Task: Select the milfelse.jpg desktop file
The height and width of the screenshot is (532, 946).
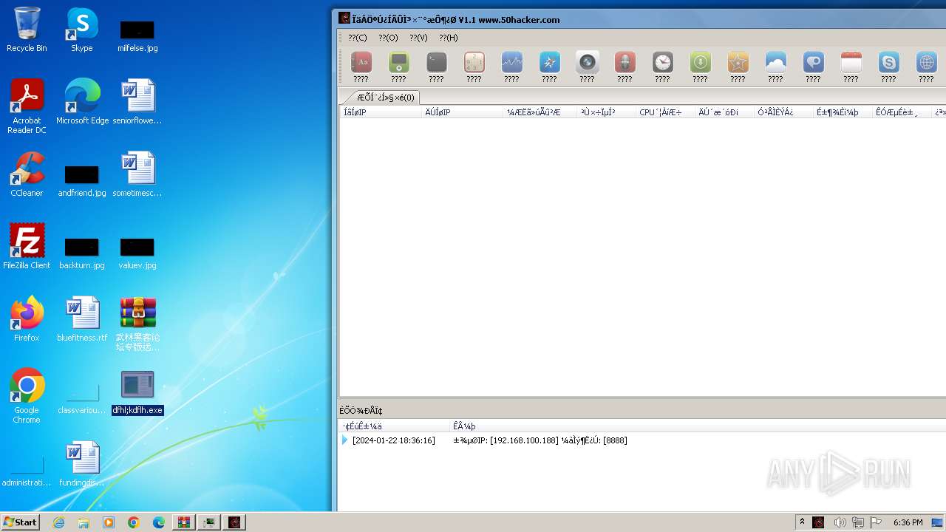Action: [x=137, y=35]
